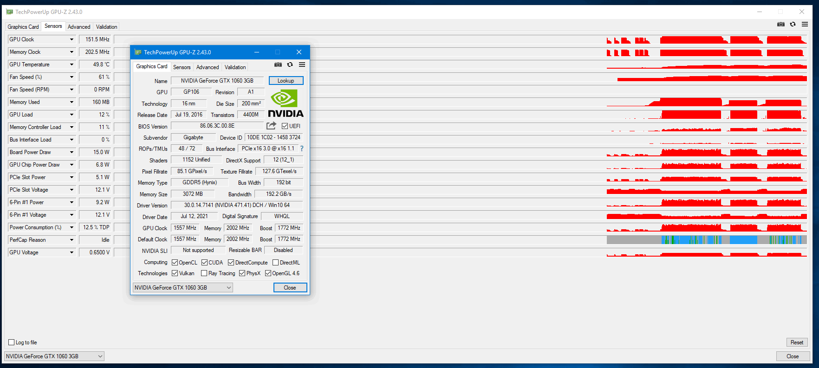
Task: Open GPU Voltage sensor dropdown arrow
Action: 71,252
